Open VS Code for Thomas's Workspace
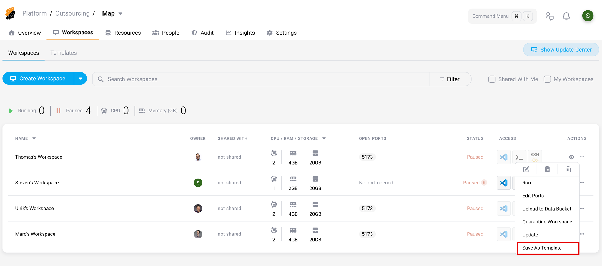 click(503, 157)
